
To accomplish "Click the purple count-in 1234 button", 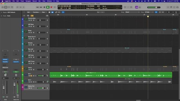I will pos(136,7).
